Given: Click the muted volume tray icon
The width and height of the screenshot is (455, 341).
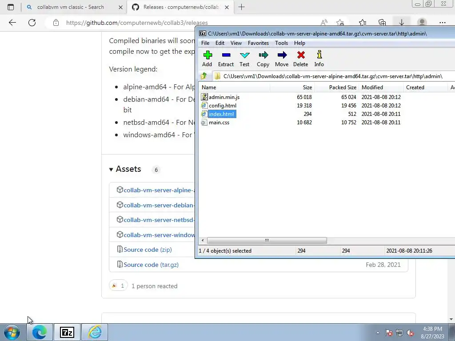Looking at the screenshot, I should click(410, 333).
